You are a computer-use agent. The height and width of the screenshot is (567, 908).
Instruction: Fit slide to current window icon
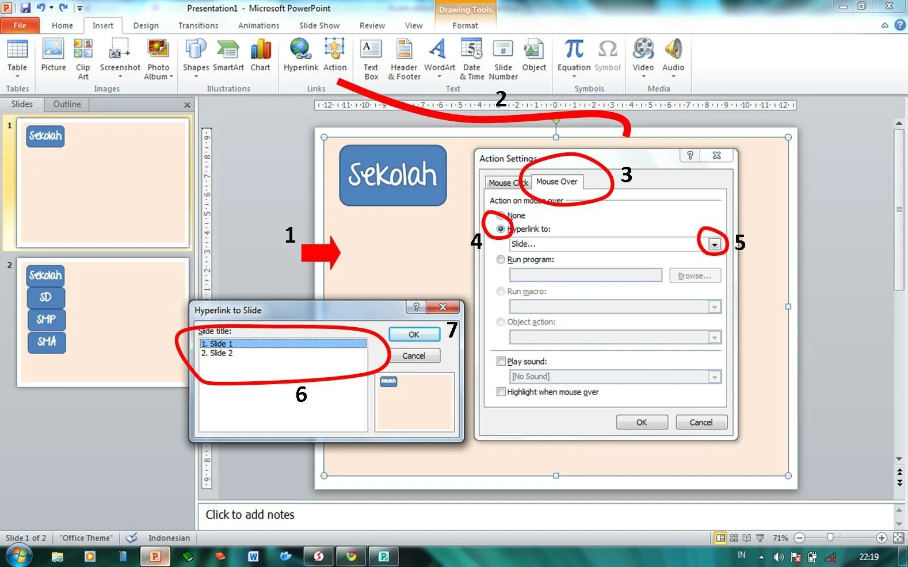[x=898, y=538]
